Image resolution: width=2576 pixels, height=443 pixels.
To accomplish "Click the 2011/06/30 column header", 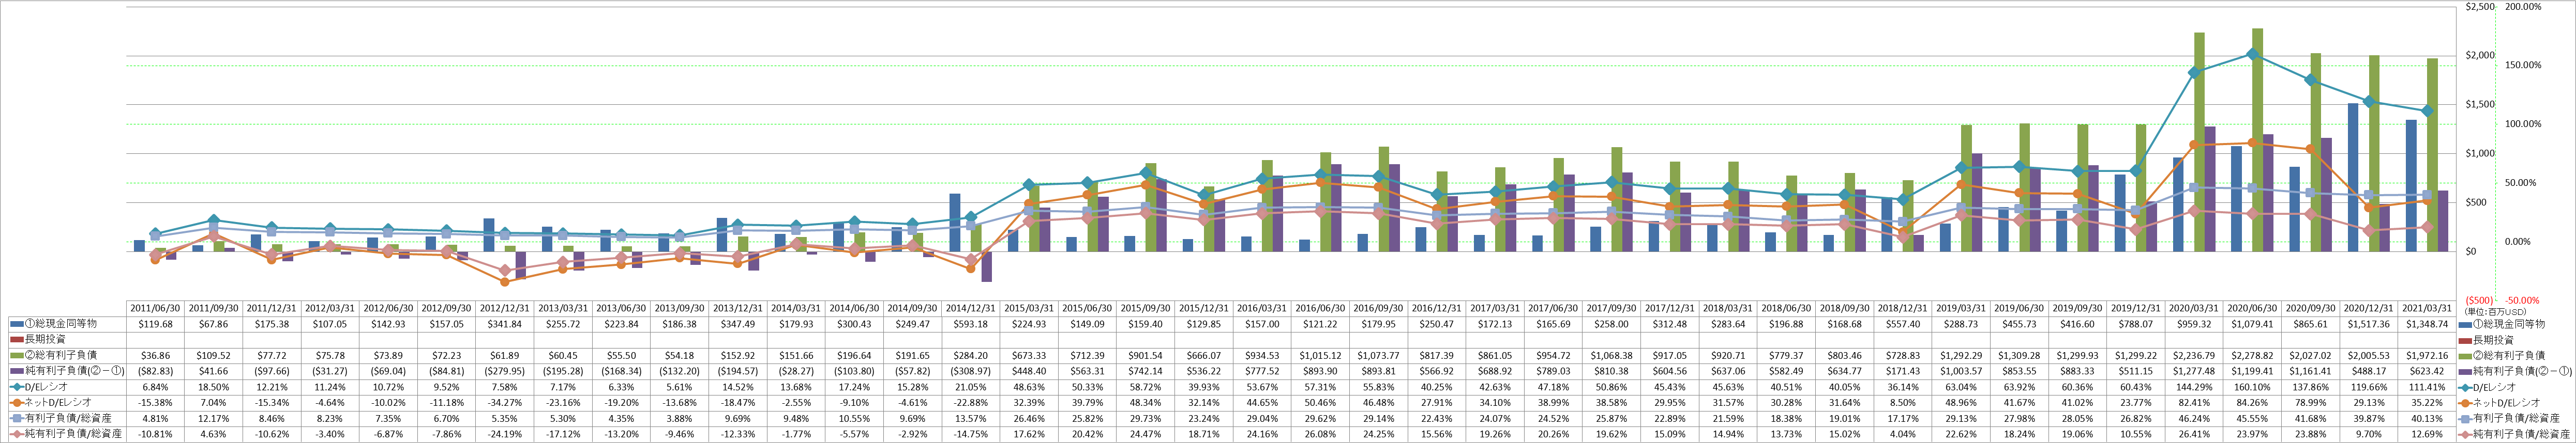I will coord(156,308).
